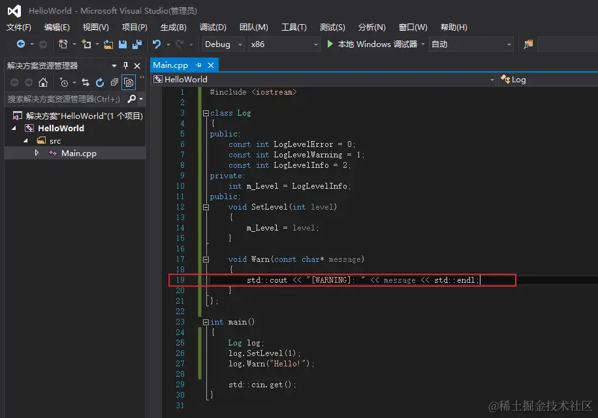Open dropdown arrow beside 本地 Windows 调试器
Image resolution: width=598 pixels, height=418 pixels.
coord(423,44)
